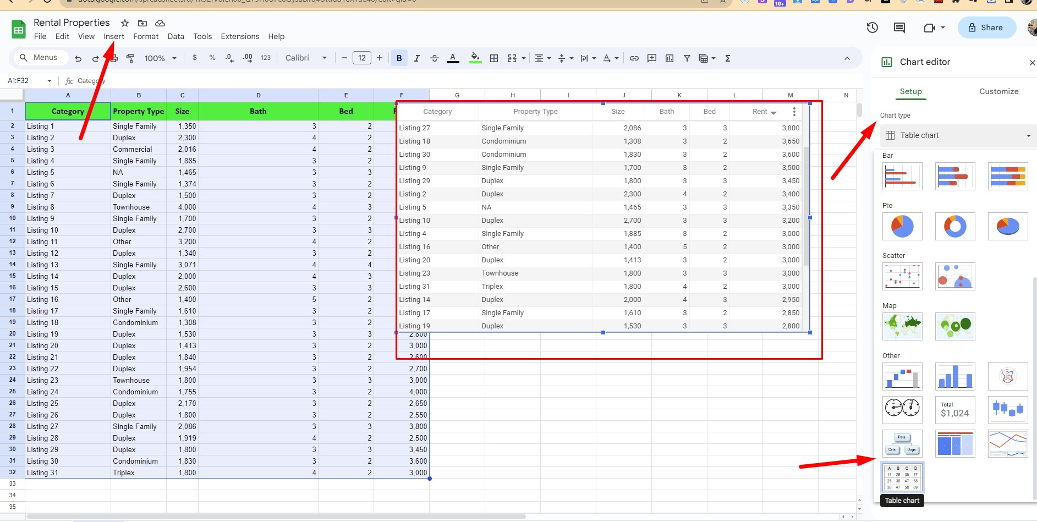Decrease decimal places icon
The image size is (1037, 522).
[230, 58]
